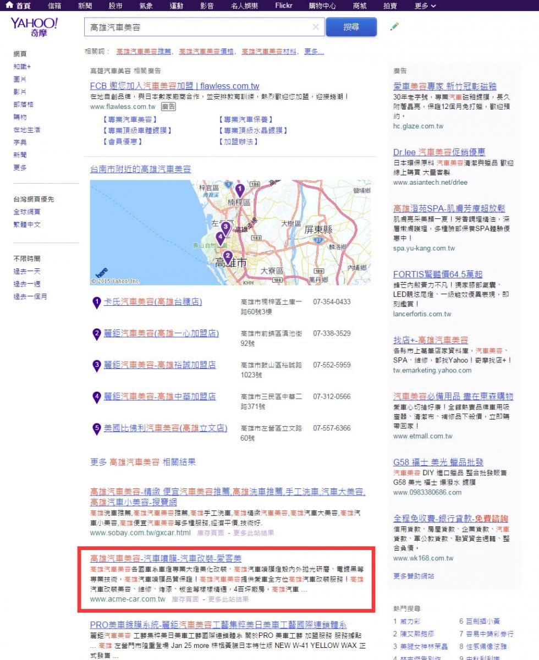The image size is (539, 660).
Task: Select 名人娛樂 in the top navigation
Action: (x=245, y=5)
